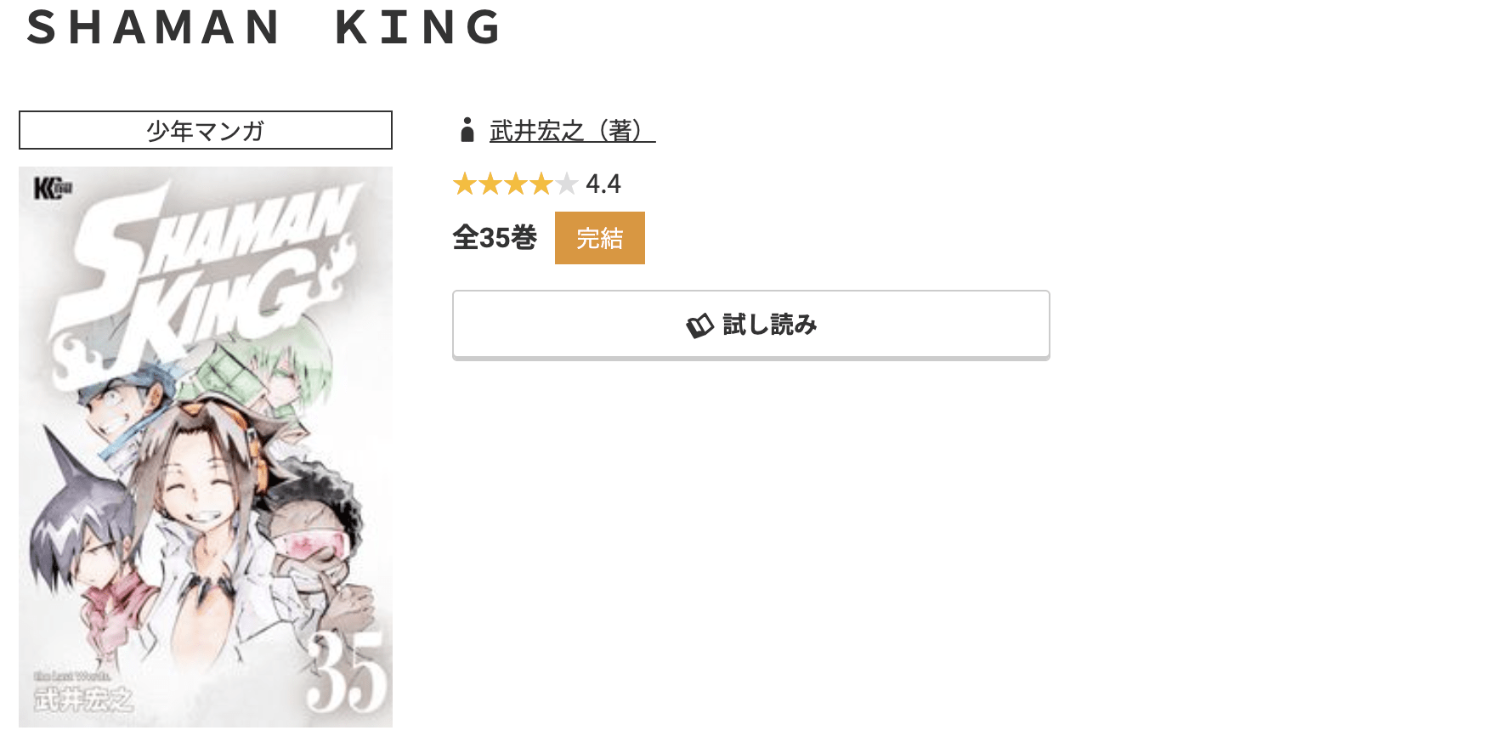This screenshot has height=753, width=1489.
Task: Click the second gold rating star
Action: tap(490, 184)
